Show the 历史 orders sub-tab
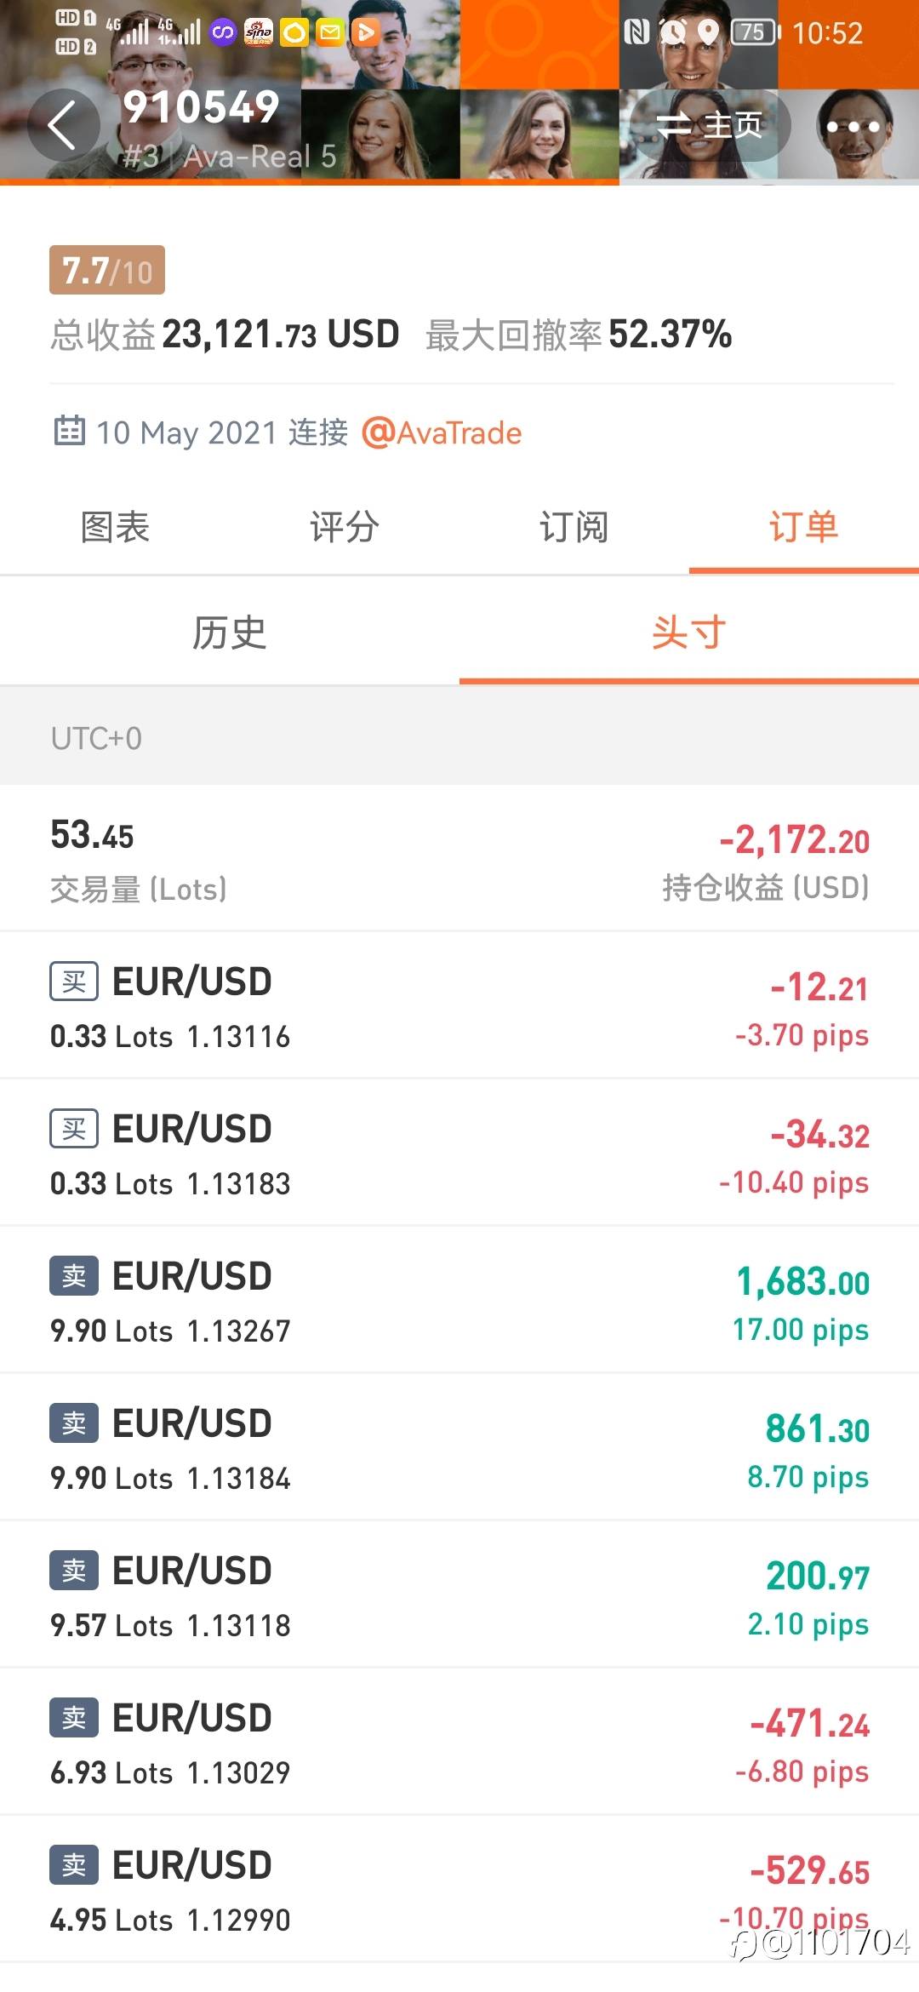The height and width of the screenshot is (1992, 919). [x=230, y=633]
